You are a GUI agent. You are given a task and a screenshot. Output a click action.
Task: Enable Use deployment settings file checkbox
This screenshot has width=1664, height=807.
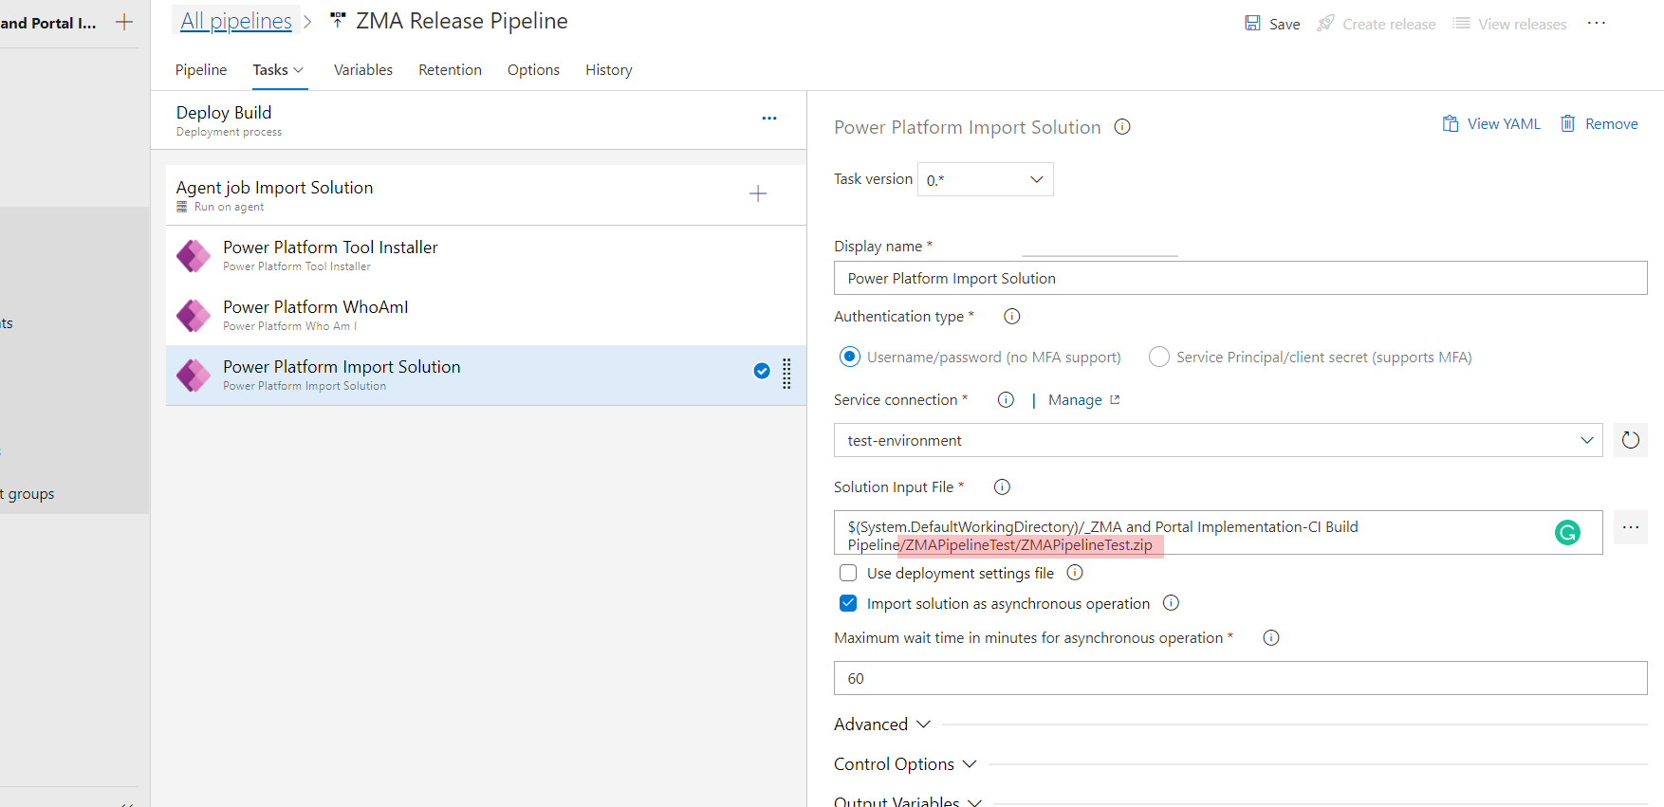[848, 573]
